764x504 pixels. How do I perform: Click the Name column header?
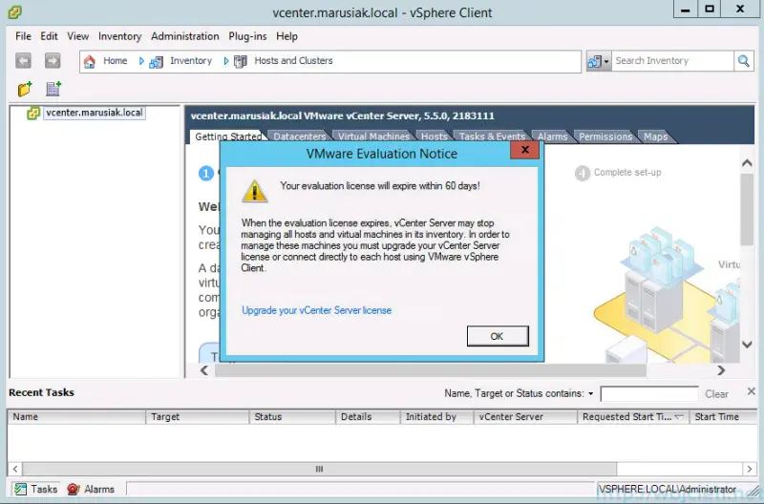(76, 417)
